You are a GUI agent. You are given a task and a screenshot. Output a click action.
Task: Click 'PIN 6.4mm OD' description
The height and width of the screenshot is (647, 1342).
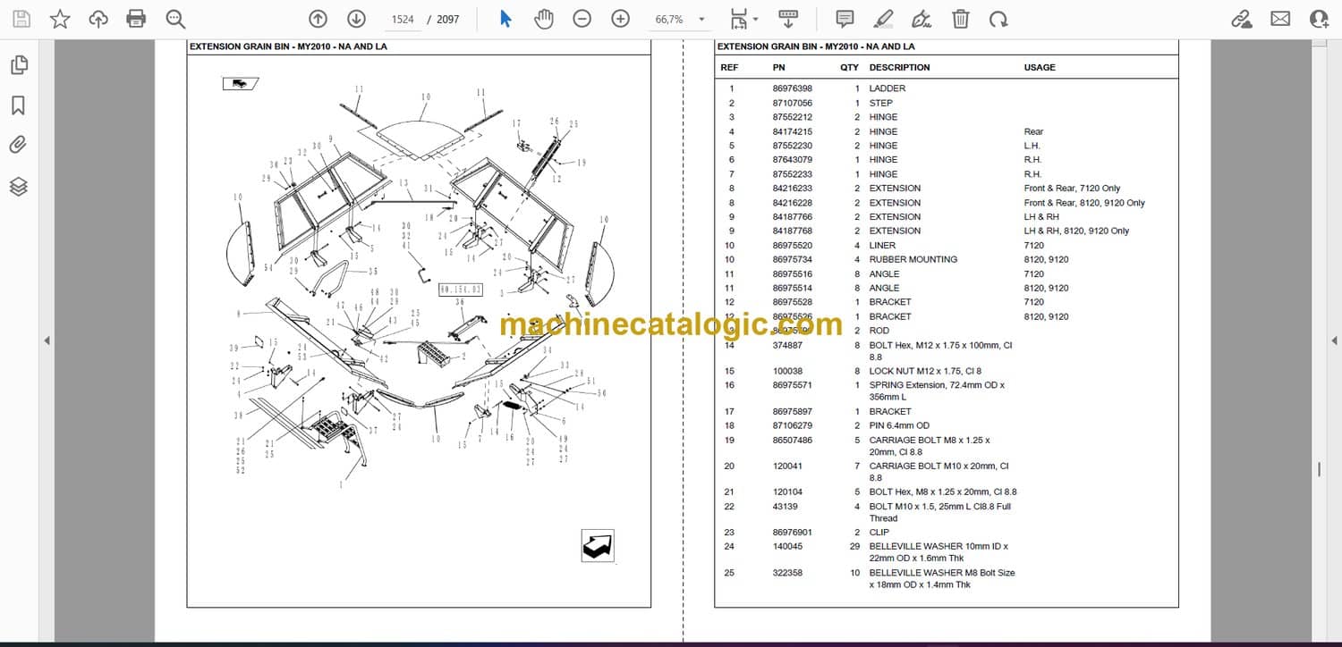[899, 425]
